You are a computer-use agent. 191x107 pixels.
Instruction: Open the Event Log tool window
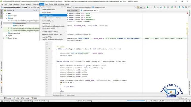click(x=183, y=98)
